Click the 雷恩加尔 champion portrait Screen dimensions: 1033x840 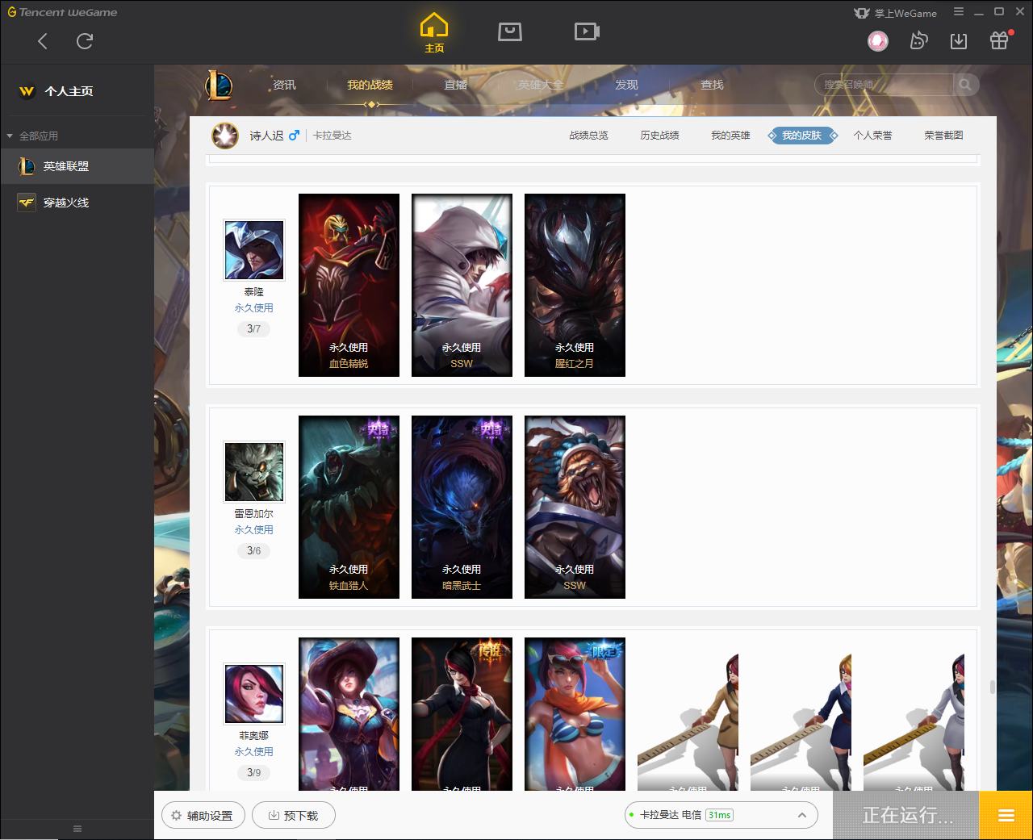[254, 472]
